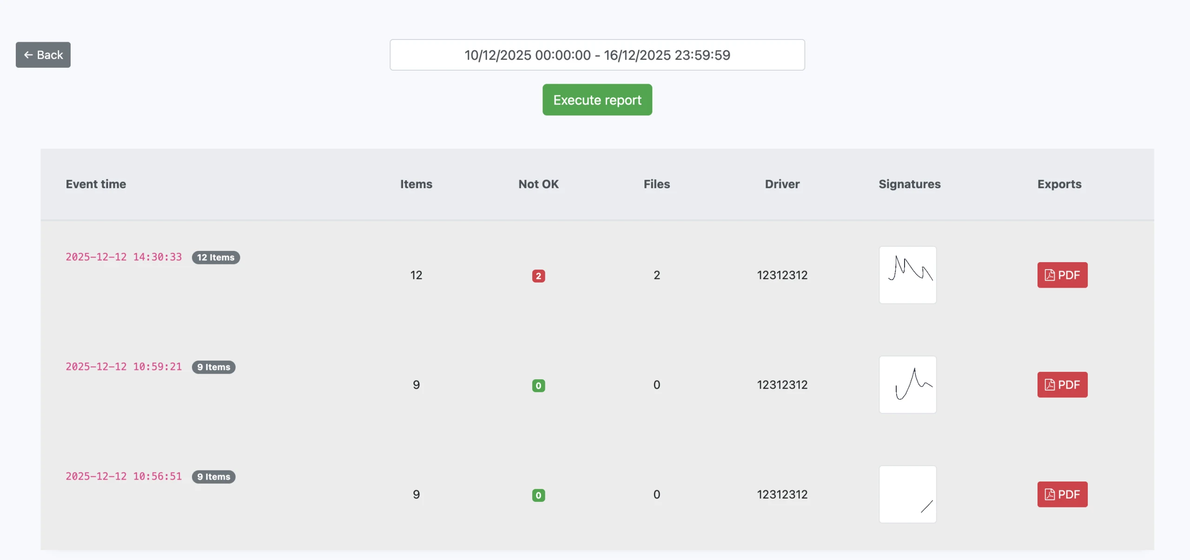Export PDF for the 10:56:51 event
The width and height of the screenshot is (1190, 560).
coord(1063,494)
